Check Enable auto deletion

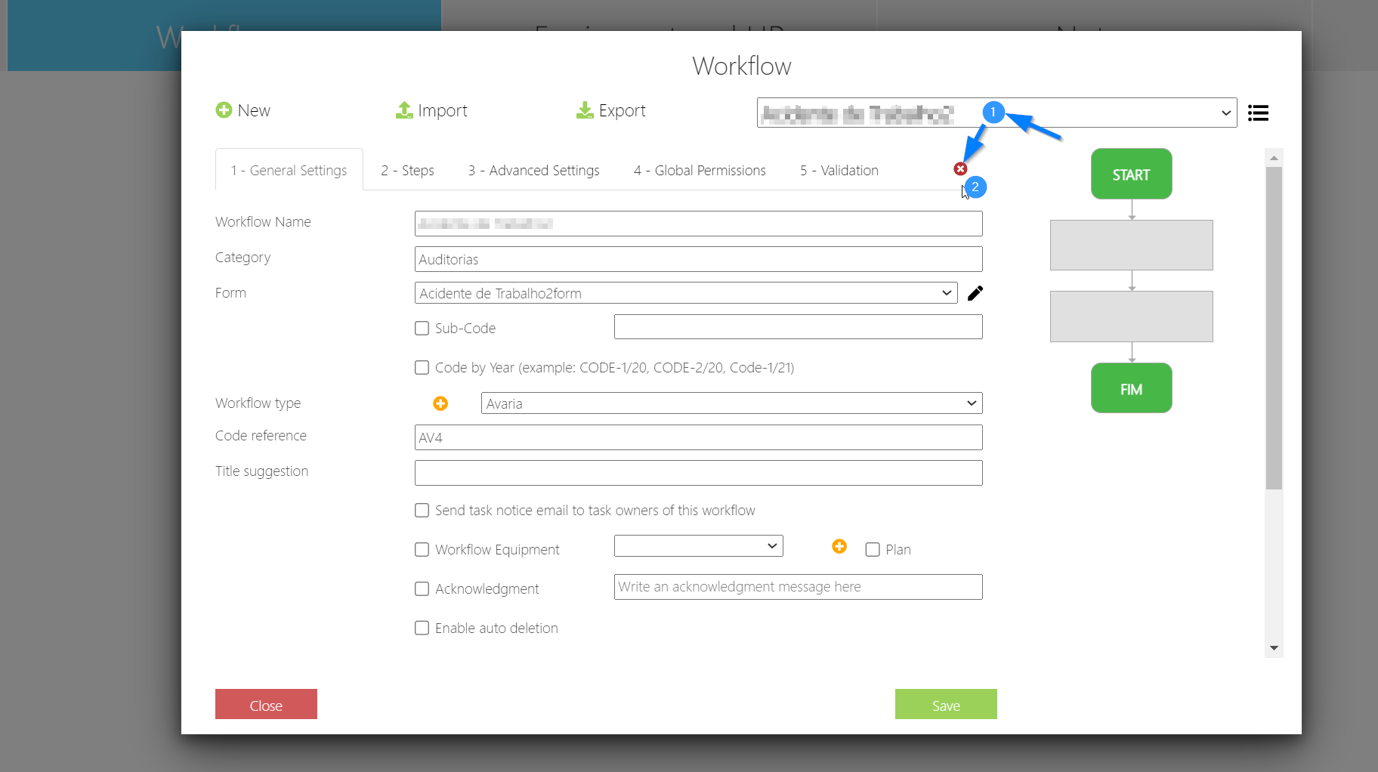[x=422, y=628]
